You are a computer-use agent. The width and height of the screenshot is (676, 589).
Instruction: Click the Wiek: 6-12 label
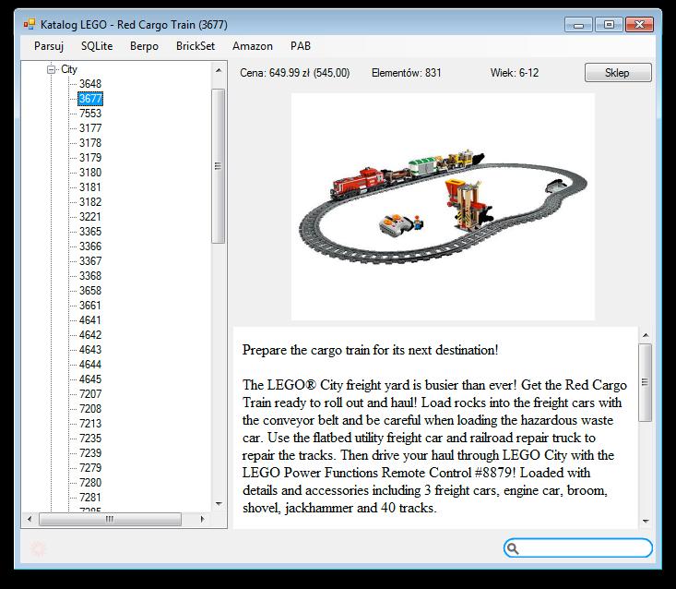tap(515, 73)
